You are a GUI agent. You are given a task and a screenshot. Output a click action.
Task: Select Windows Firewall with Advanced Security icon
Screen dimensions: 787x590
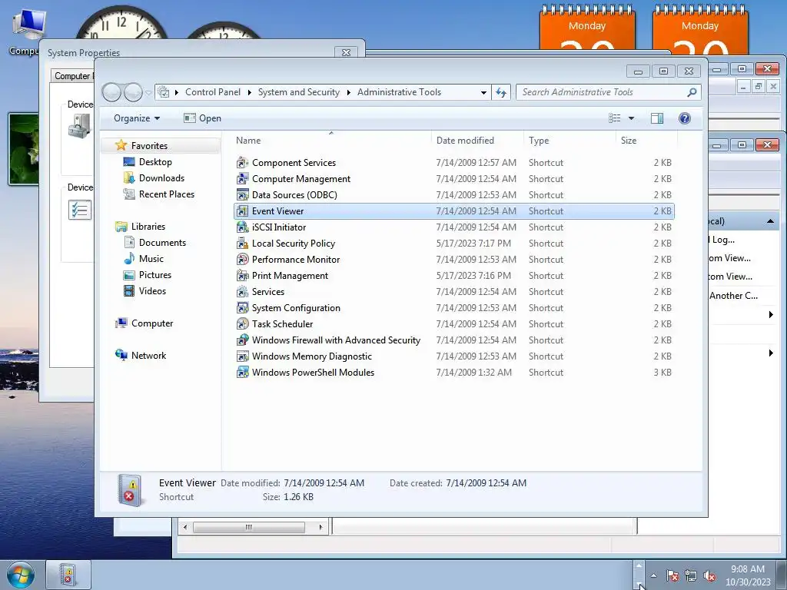pyautogui.click(x=242, y=340)
